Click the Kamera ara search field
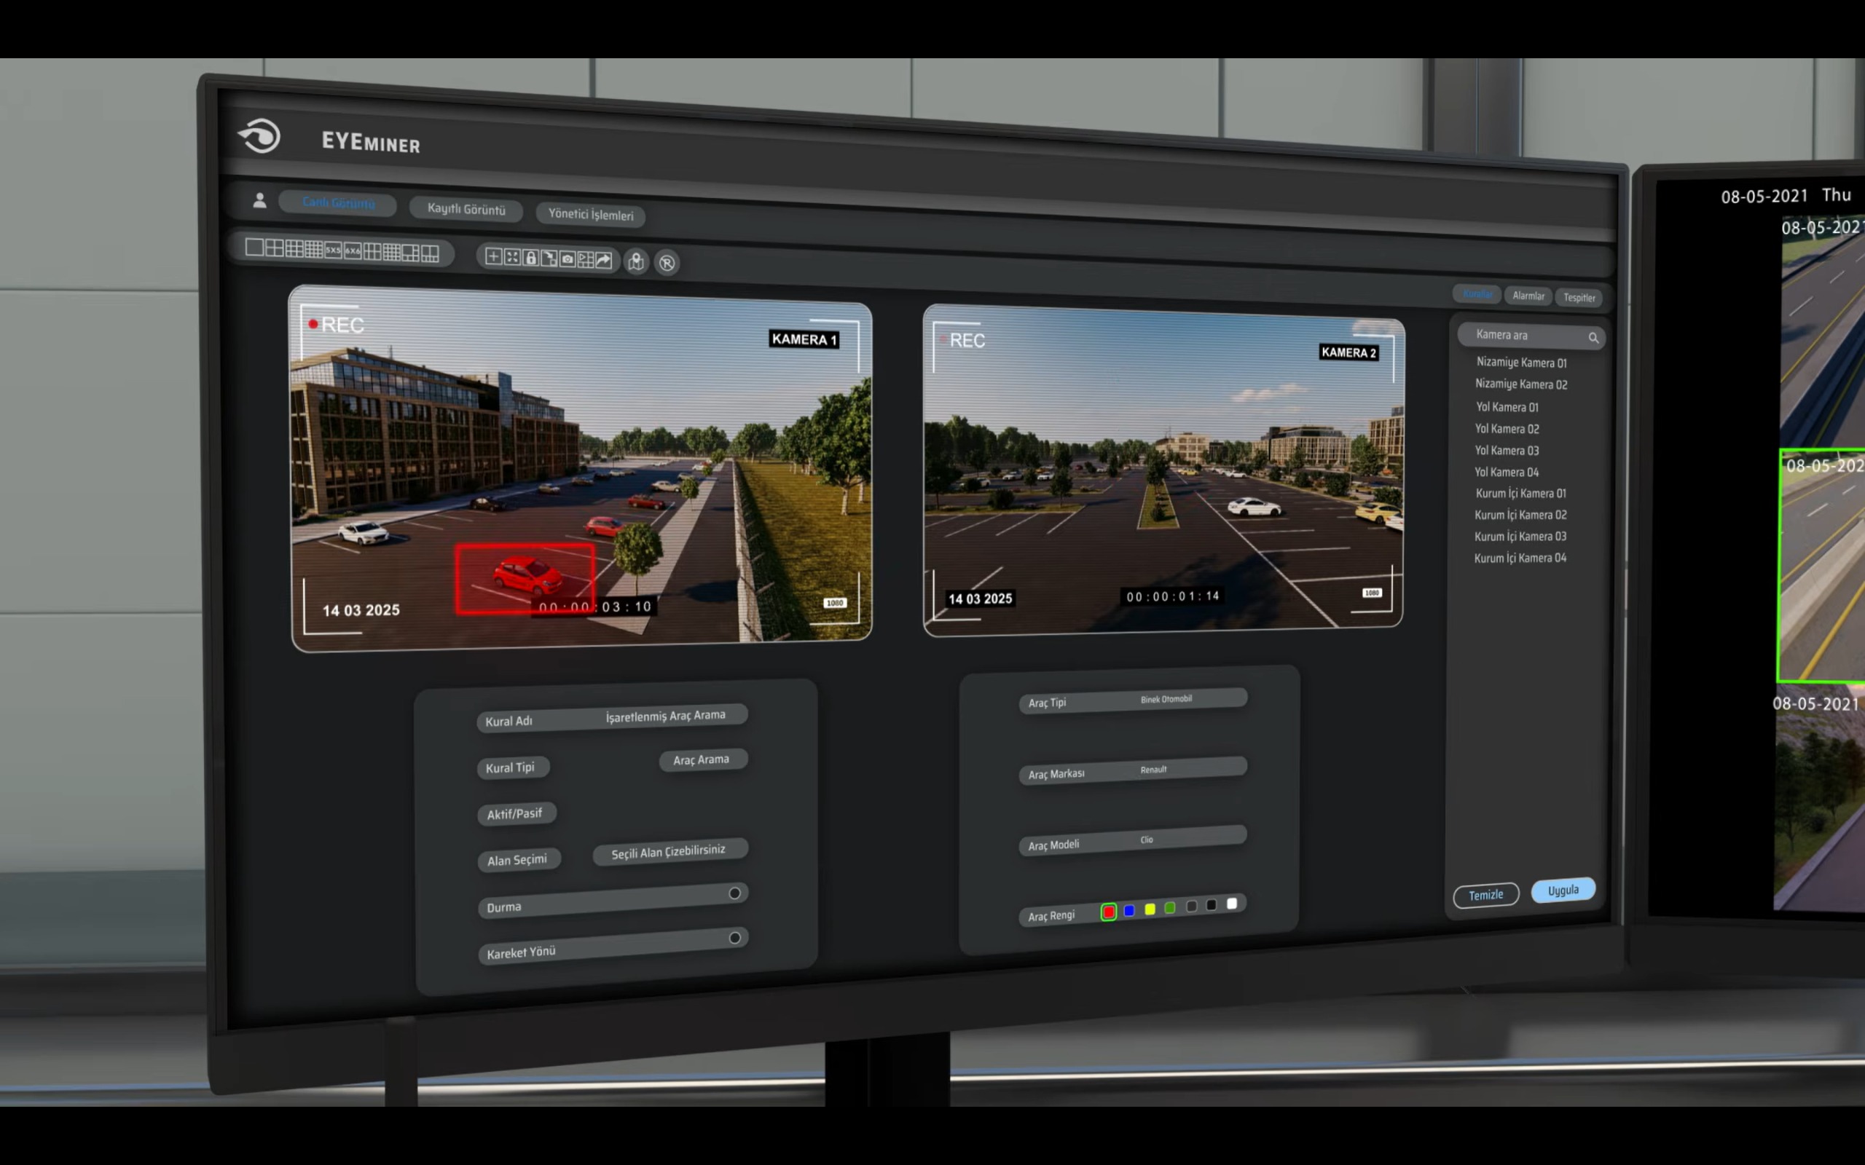1865x1165 pixels. [1531, 336]
